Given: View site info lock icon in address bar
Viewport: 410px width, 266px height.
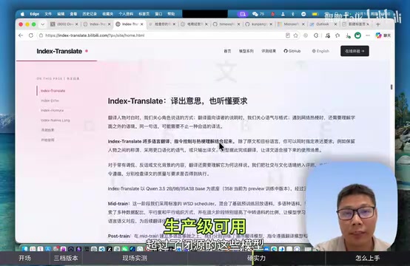Looking at the screenshot, I should pyautogui.click(x=41, y=35).
